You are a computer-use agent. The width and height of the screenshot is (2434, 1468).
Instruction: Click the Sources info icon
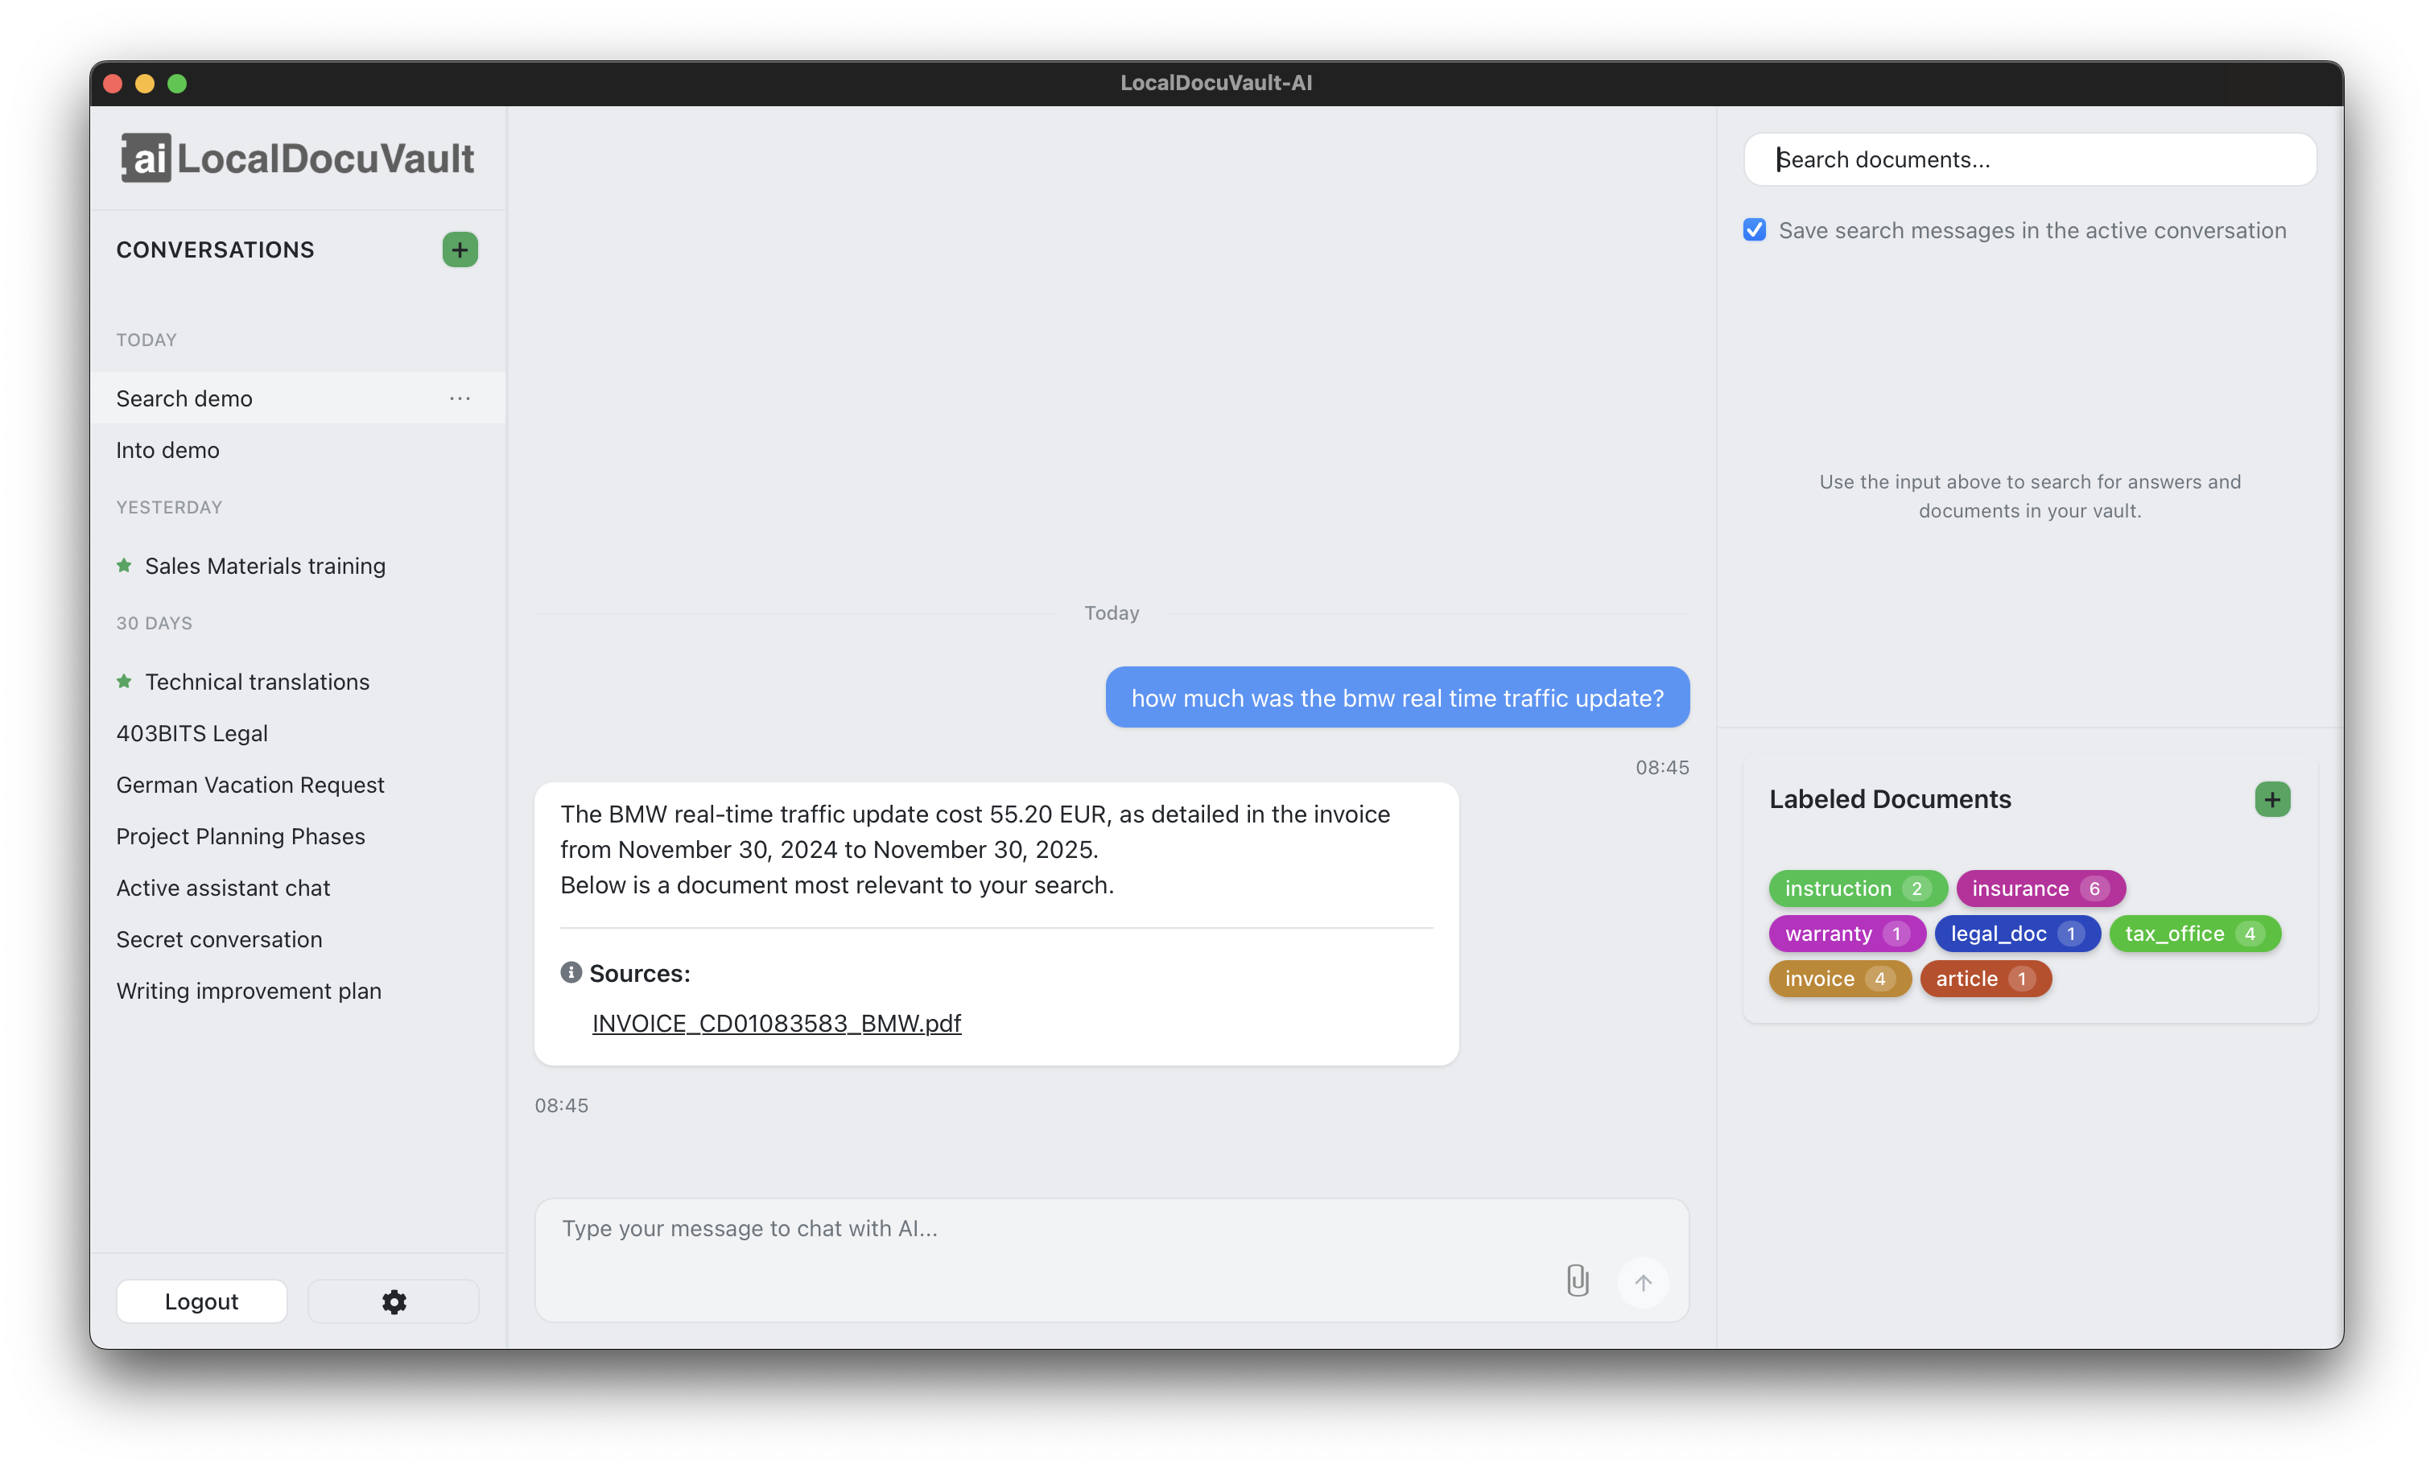click(571, 972)
